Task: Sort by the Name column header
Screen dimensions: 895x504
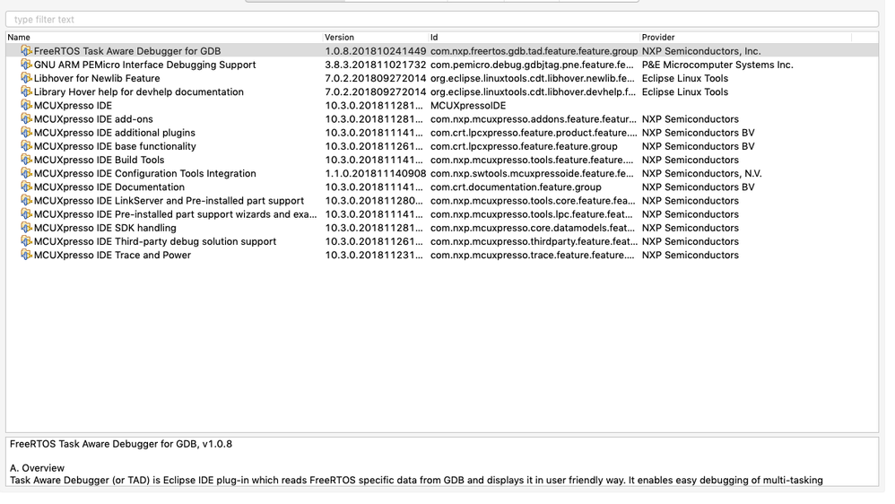Action: pyautogui.click(x=164, y=37)
